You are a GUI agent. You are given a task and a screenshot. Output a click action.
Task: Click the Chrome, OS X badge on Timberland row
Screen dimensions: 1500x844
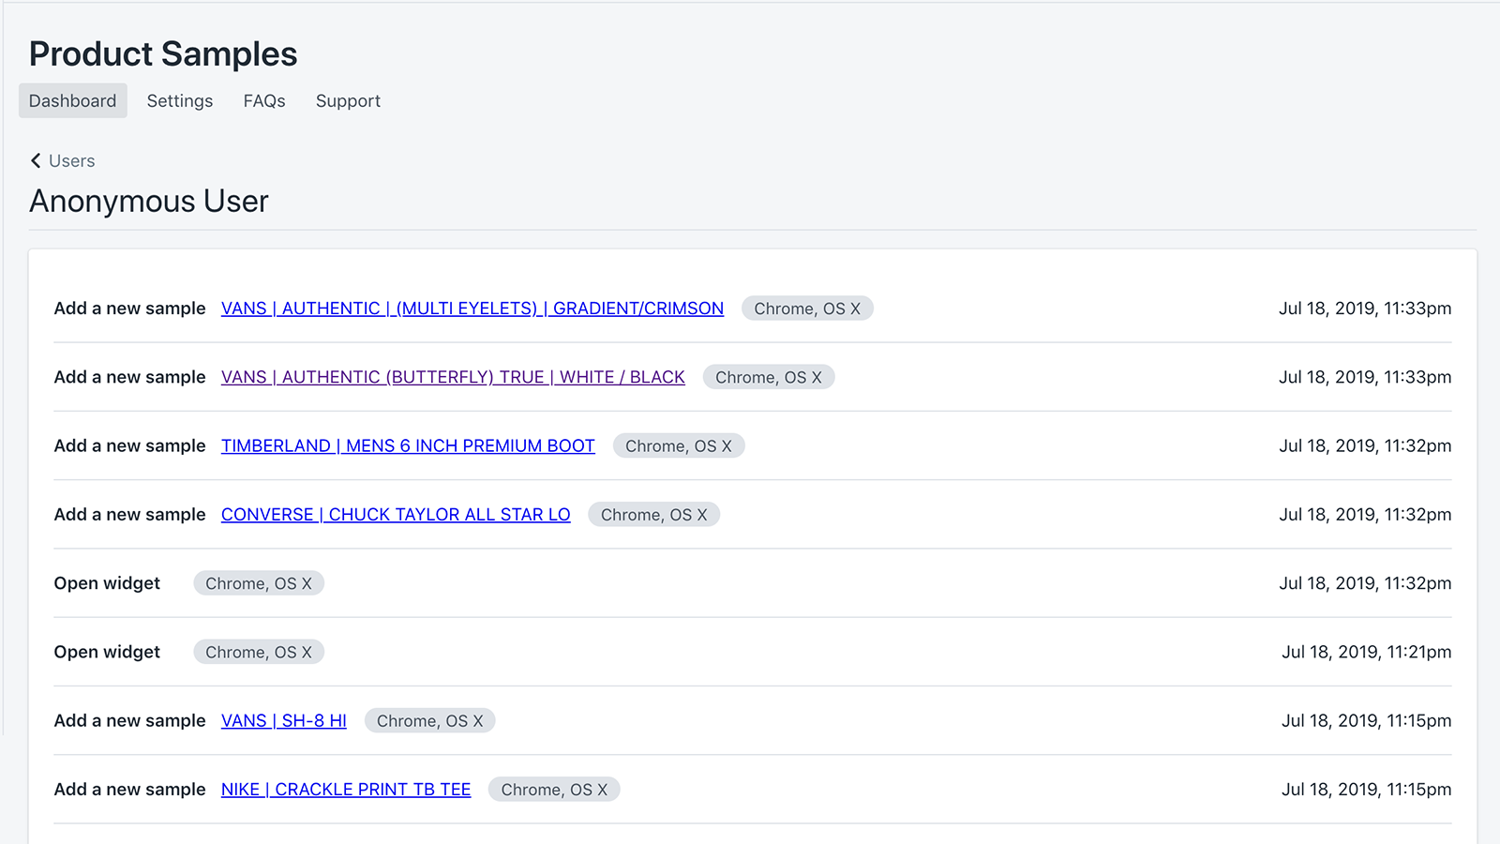679,445
